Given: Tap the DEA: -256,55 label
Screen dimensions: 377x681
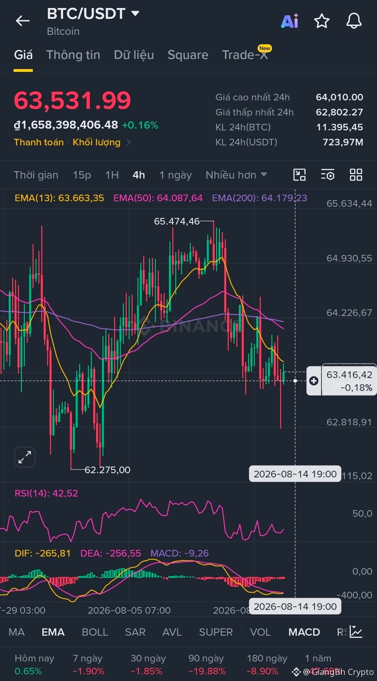Looking at the screenshot, I should [111, 553].
